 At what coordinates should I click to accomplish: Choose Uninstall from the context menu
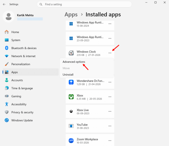pyautogui.click(x=68, y=75)
